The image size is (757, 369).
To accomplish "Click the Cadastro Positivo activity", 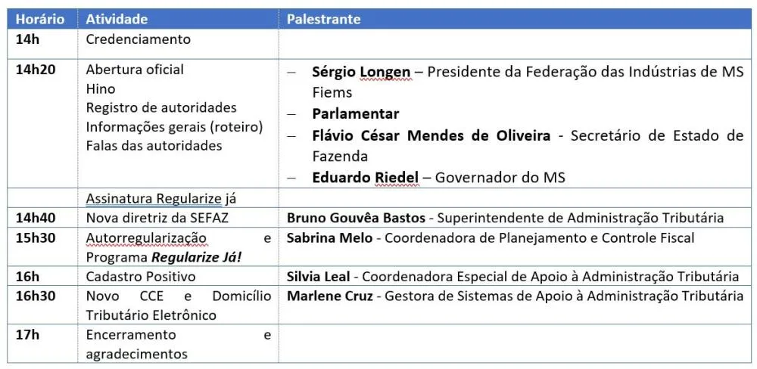I will tap(140, 277).
